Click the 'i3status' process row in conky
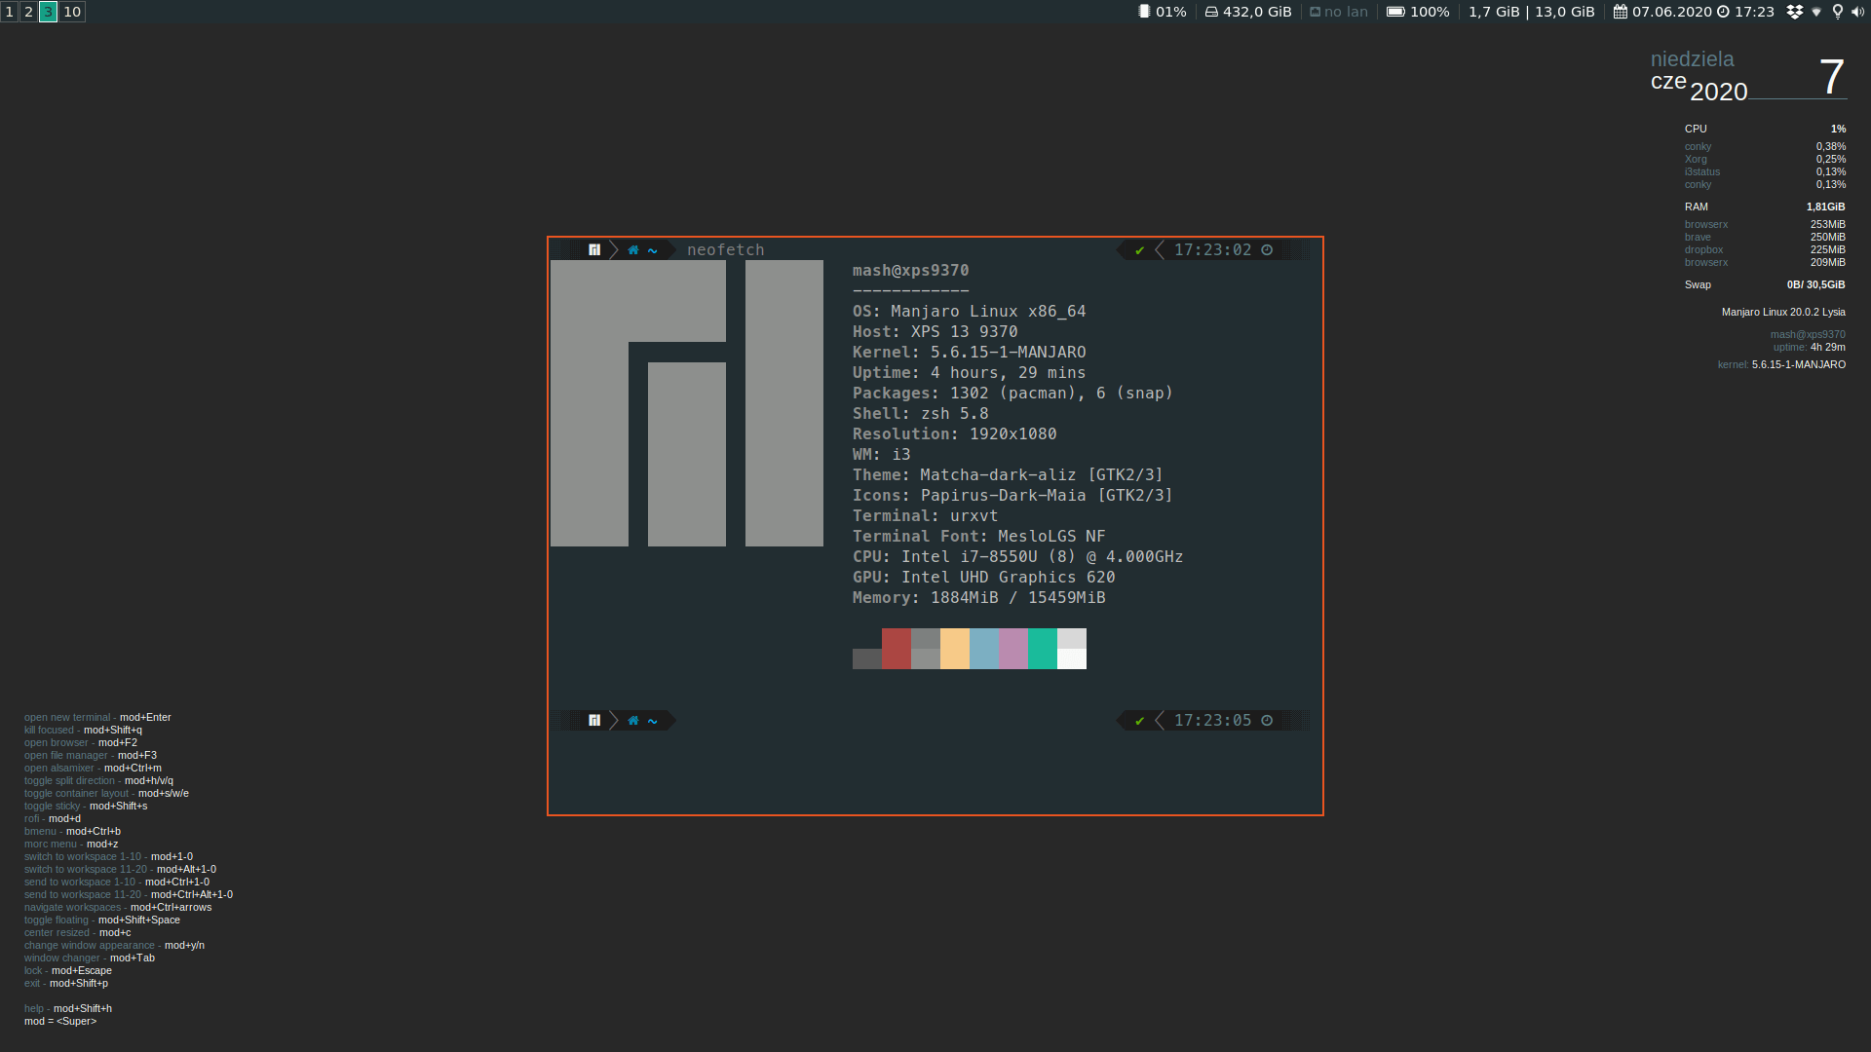 point(1765,172)
